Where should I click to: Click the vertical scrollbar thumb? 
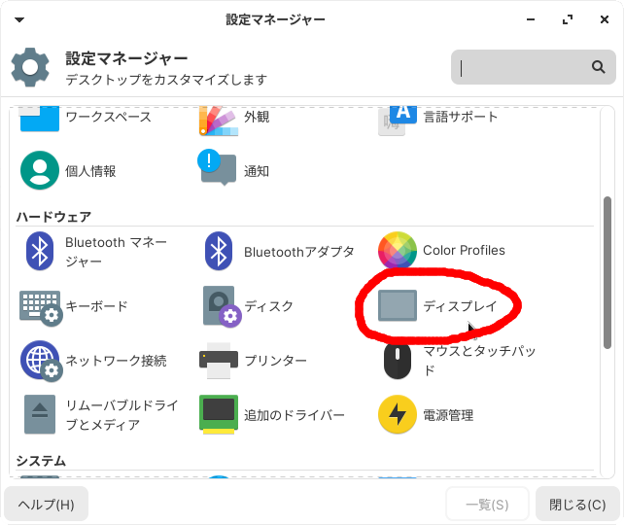coord(607,272)
